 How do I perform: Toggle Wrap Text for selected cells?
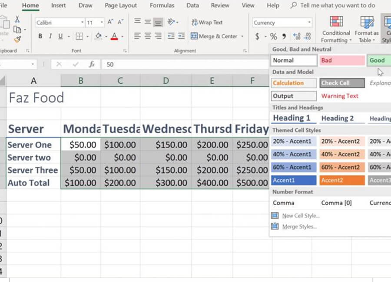[207, 22]
